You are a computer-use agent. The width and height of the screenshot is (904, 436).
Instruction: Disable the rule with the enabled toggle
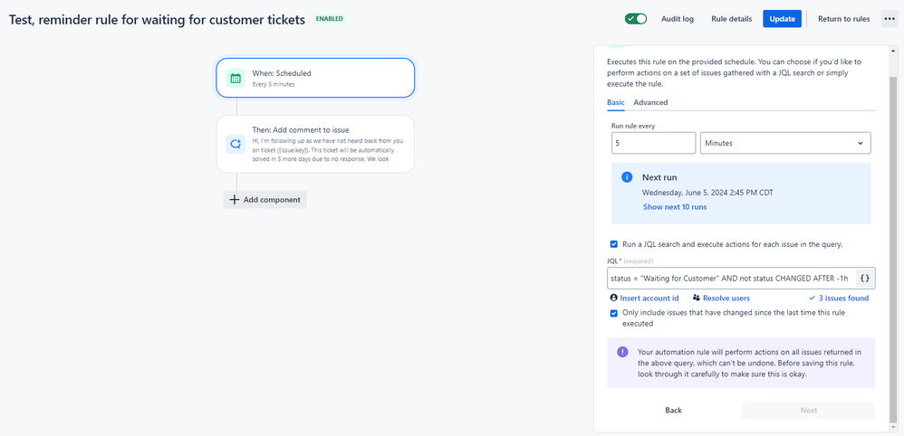pyautogui.click(x=636, y=19)
